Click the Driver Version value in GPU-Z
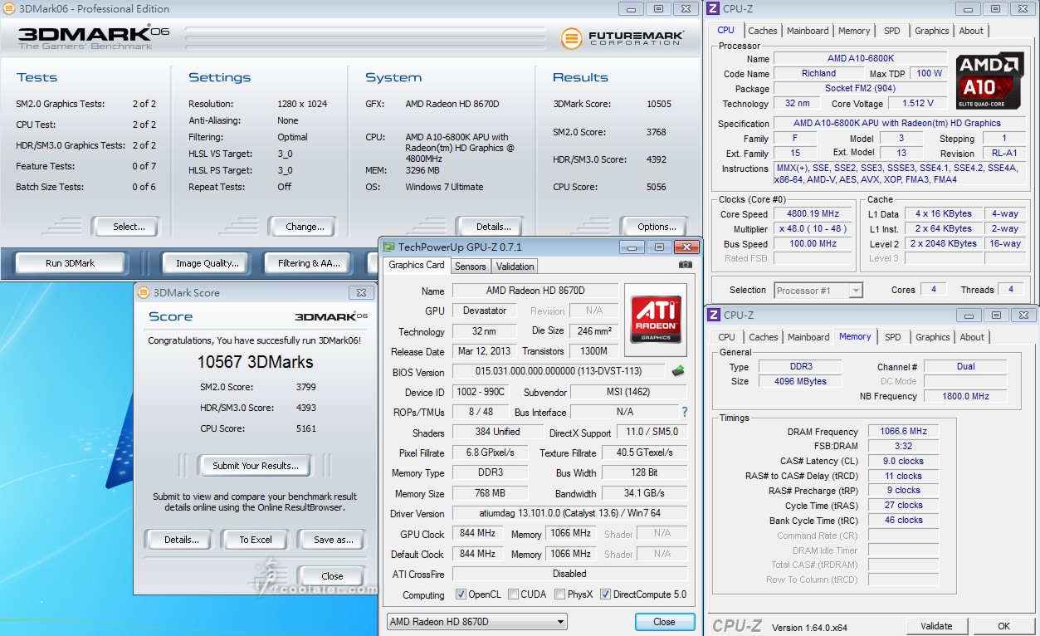Viewport: 1040px width, 636px height. point(569,514)
